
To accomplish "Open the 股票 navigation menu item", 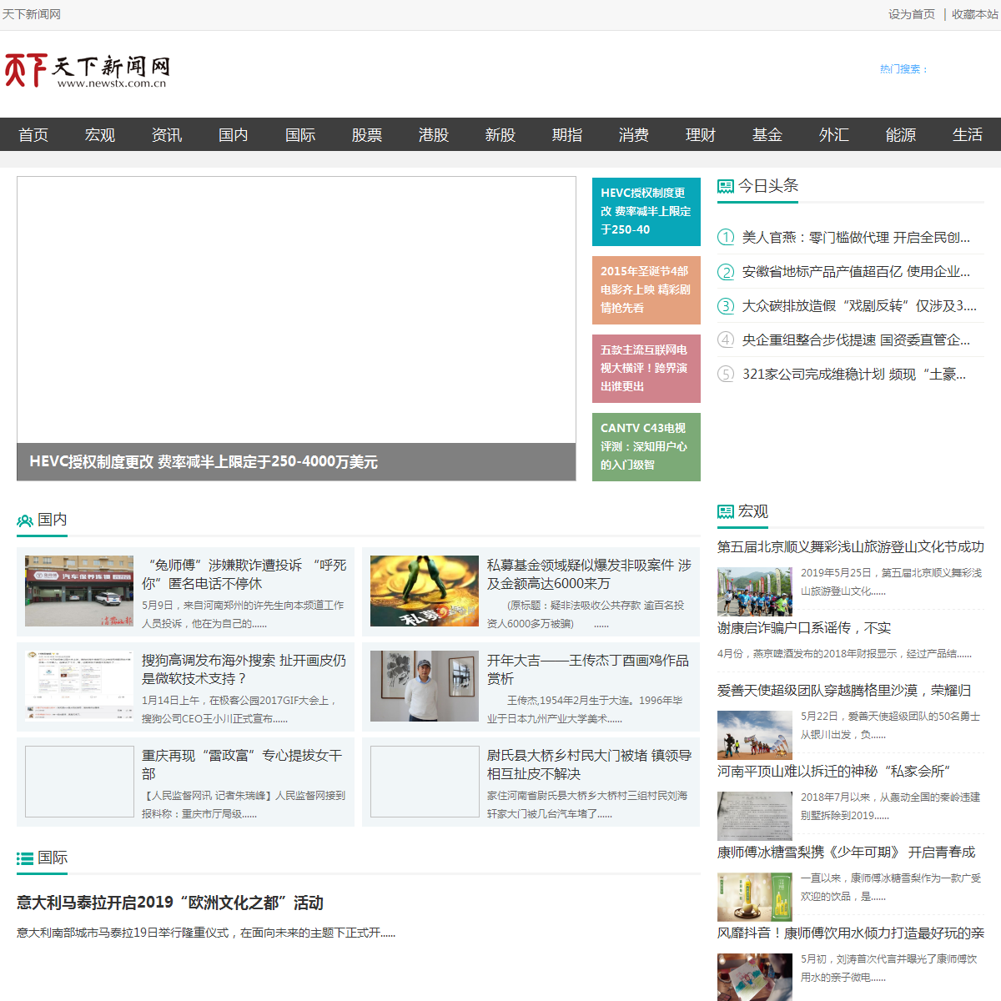I will [366, 135].
